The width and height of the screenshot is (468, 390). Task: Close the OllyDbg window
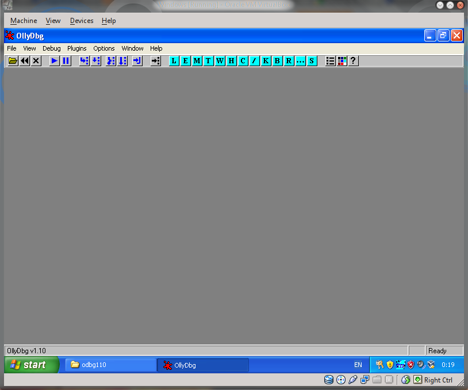[457, 36]
